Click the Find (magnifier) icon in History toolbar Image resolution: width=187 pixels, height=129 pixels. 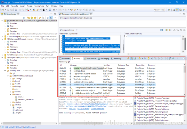pos(145,58)
